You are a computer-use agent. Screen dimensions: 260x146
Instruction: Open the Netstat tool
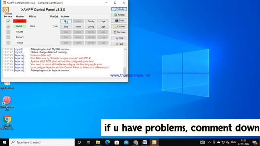click(119, 15)
